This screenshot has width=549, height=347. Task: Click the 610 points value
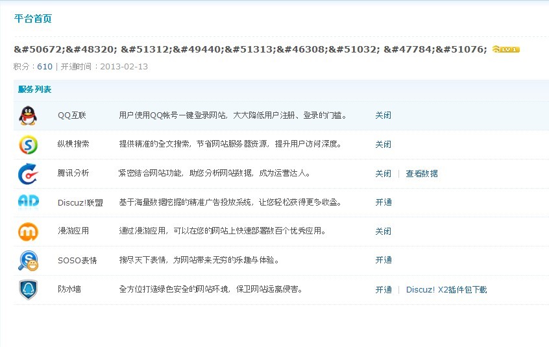click(x=45, y=66)
